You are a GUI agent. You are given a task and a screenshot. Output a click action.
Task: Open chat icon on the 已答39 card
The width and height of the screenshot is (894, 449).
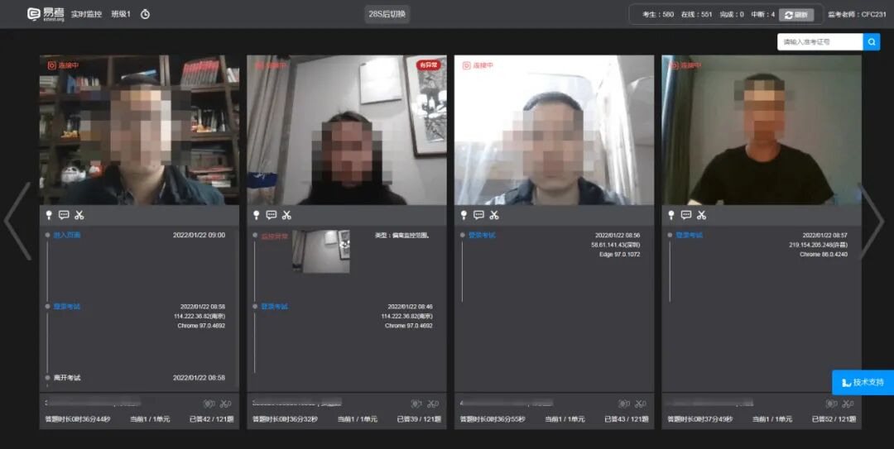pos(272,215)
